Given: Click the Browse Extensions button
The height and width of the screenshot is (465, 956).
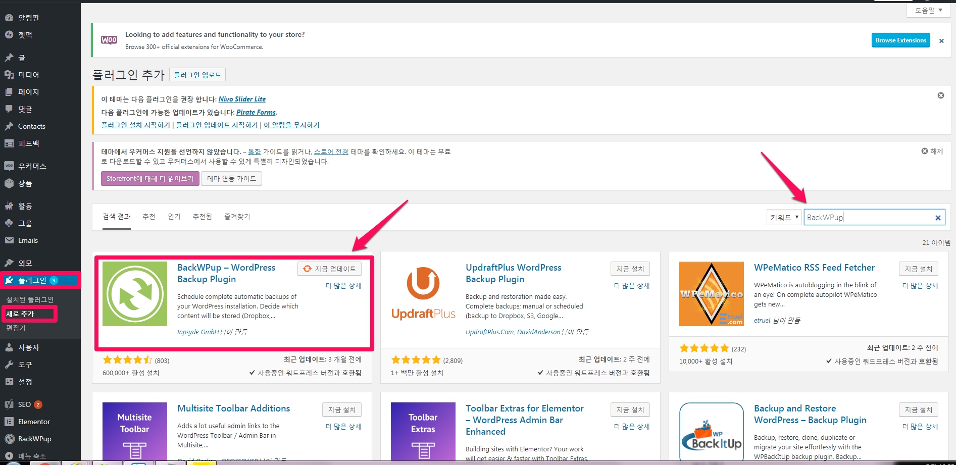Looking at the screenshot, I should tap(900, 40).
